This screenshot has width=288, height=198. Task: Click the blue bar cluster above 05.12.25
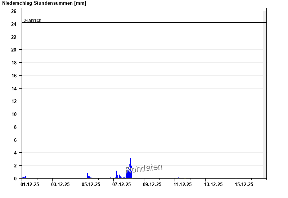tap(87, 176)
